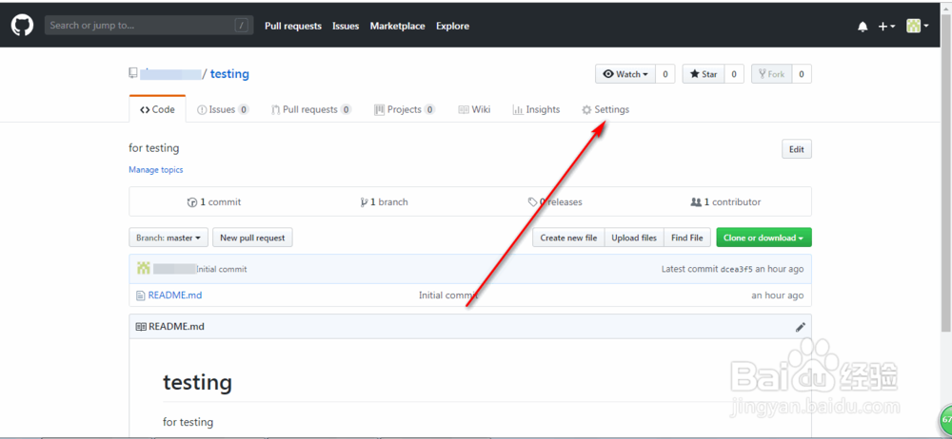Image resolution: width=952 pixels, height=439 pixels.
Task: Click the README.md file icon in file list
Action: coord(141,296)
